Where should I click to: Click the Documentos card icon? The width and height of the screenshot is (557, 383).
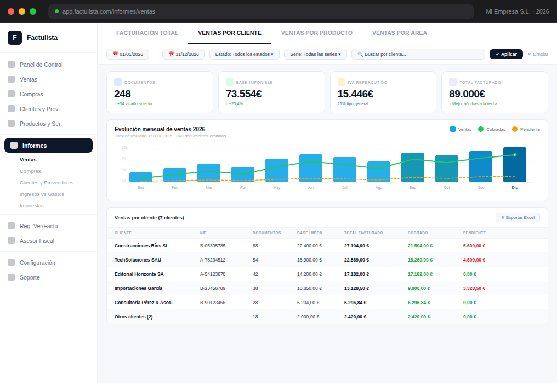coord(118,82)
